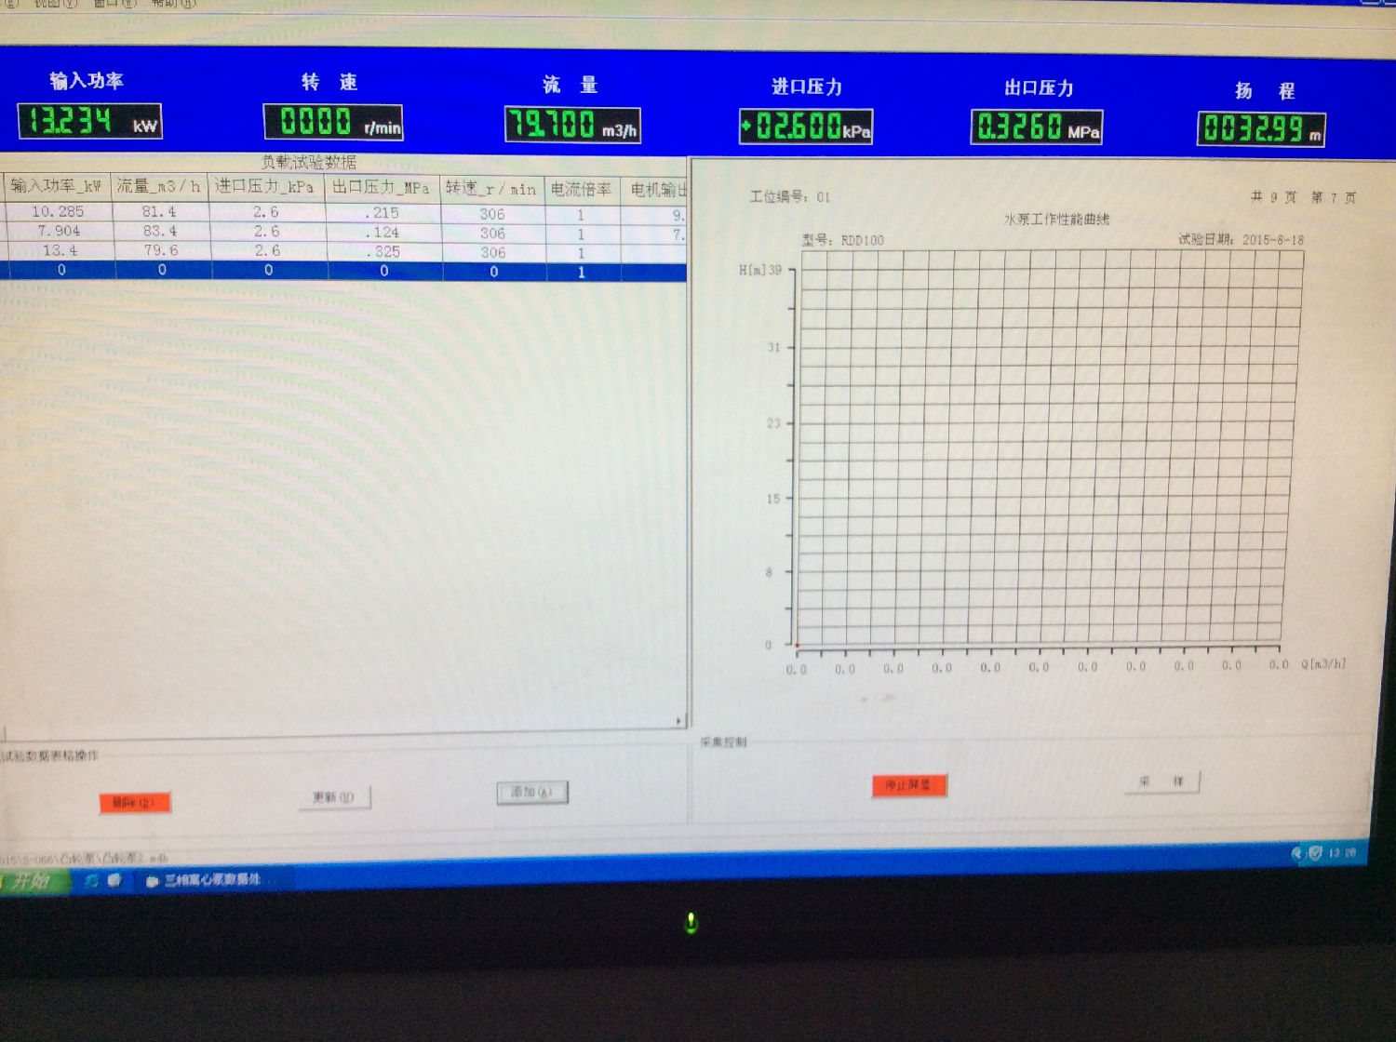
Task: Click the 采样 sampling button
Action: 1161,781
